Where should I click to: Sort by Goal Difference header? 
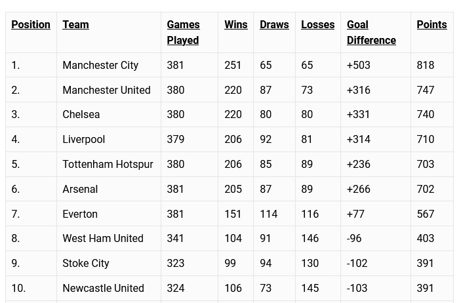[x=371, y=32]
